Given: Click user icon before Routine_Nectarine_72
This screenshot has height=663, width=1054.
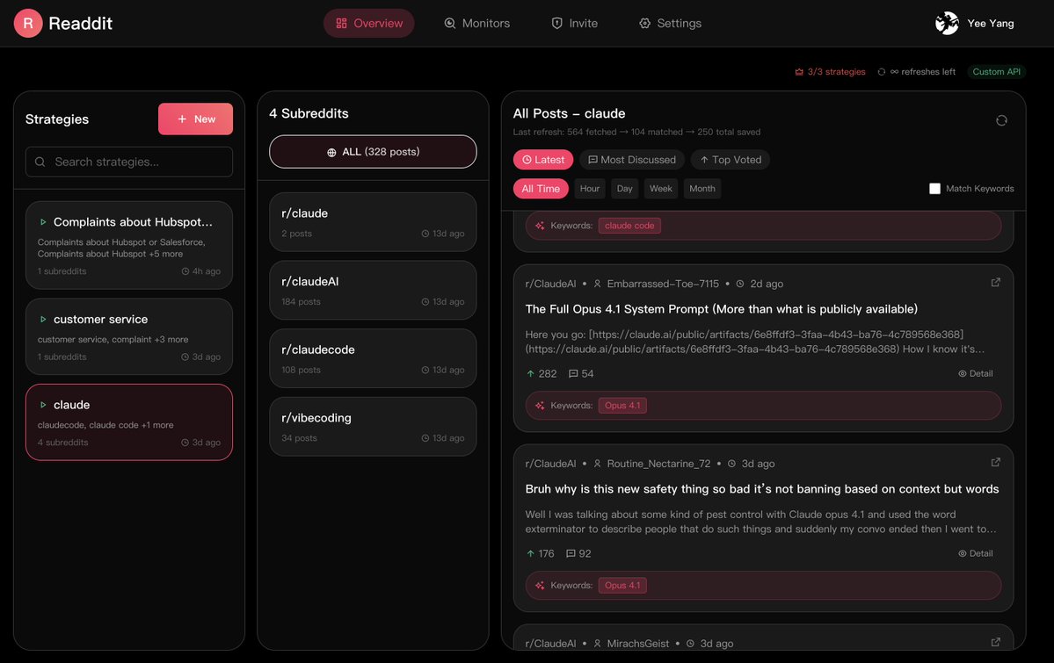Looking at the screenshot, I should coord(597,465).
